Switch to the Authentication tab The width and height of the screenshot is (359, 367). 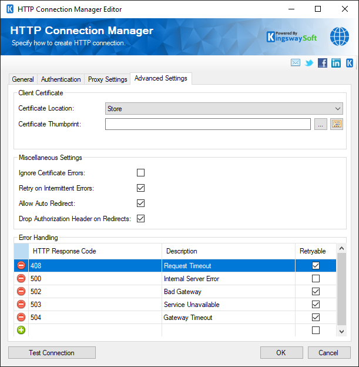(x=61, y=79)
